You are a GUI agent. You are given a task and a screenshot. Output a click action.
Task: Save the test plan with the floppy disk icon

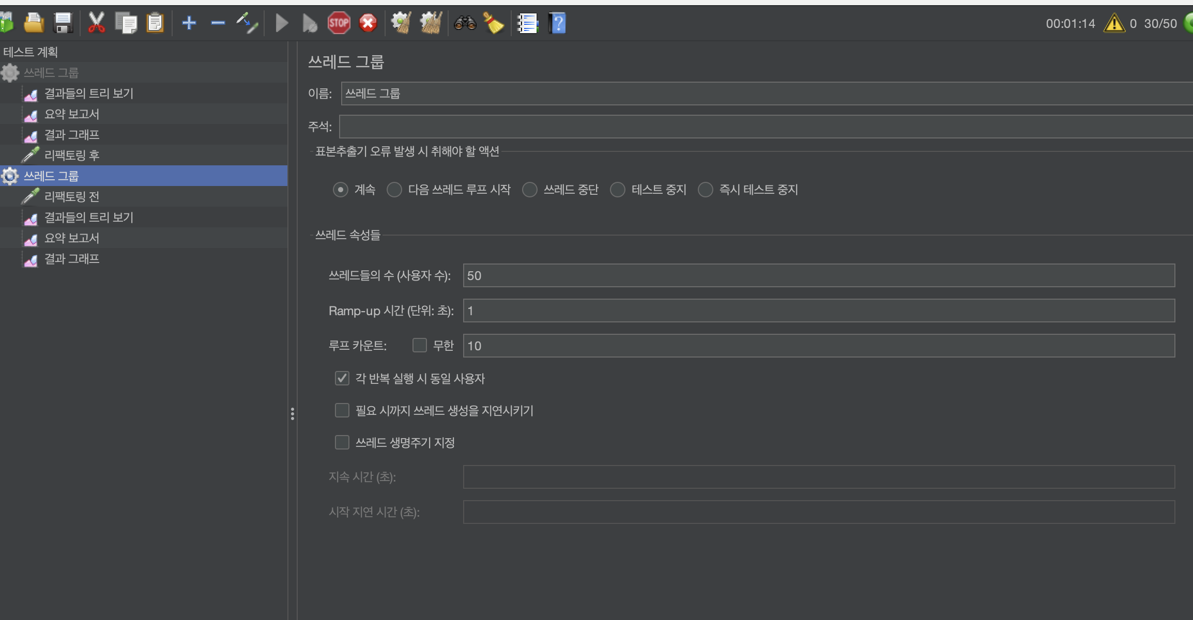(x=63, y=23)
